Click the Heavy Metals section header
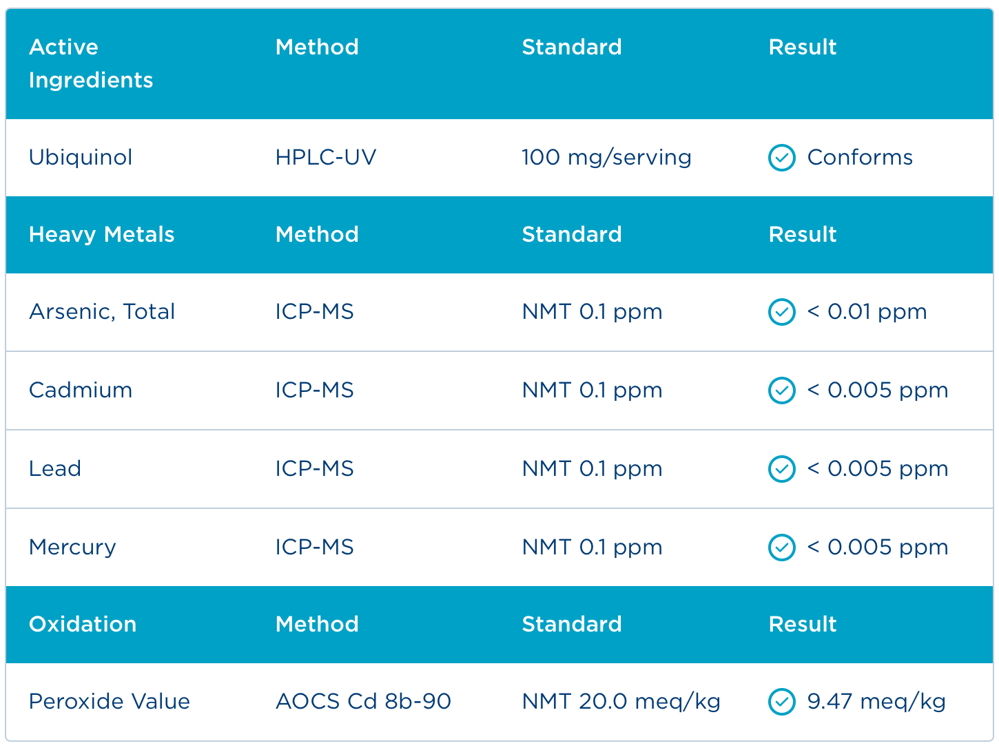 tap(101, 235)
